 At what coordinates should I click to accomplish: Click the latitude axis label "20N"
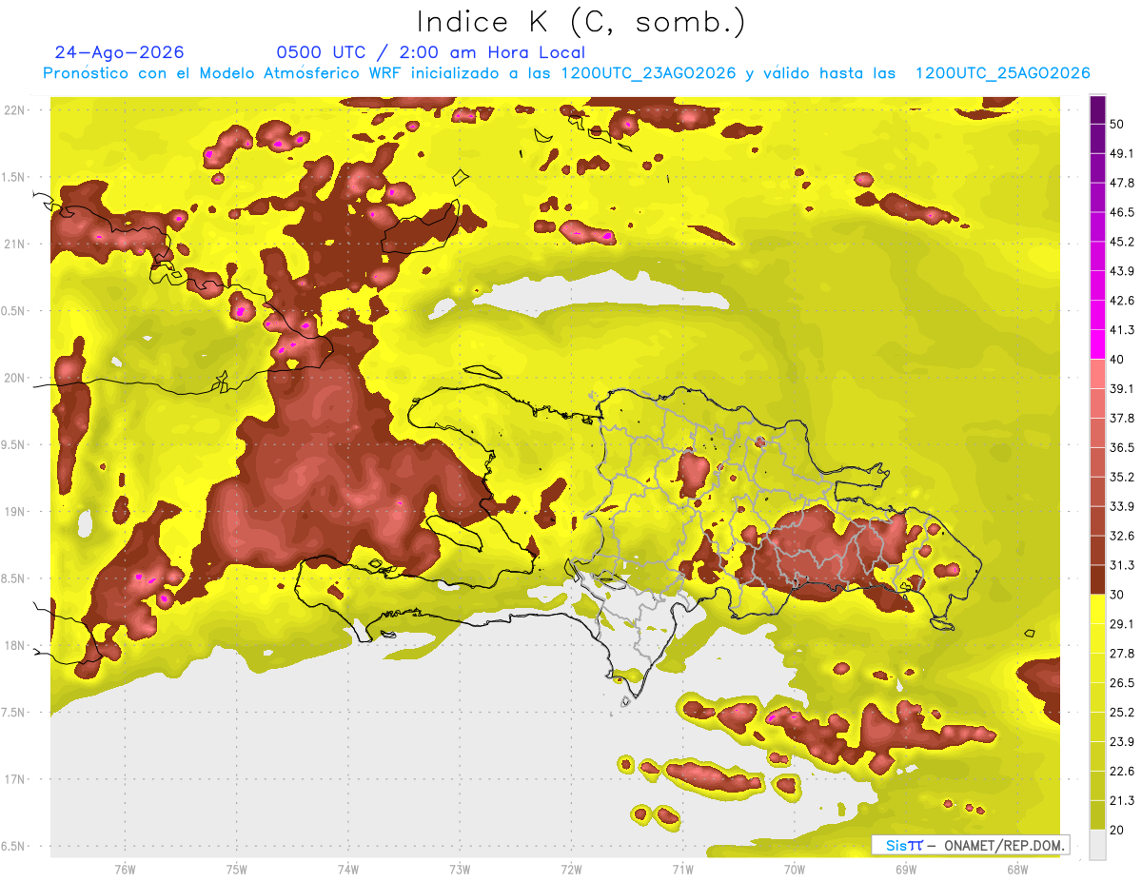16,378
